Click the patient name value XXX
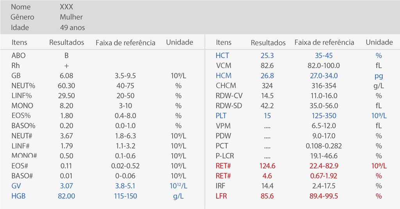The width and height of the screenshot is (400, 209). (66, 7)
